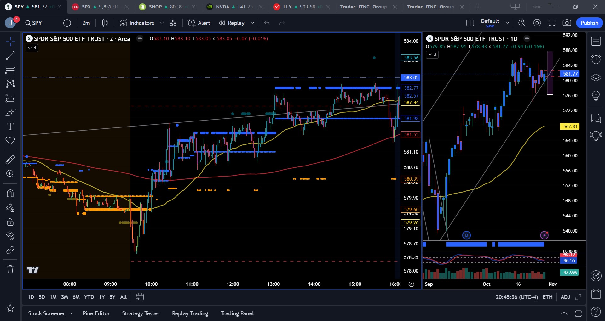605x321 pixels.
Task: Take a chart snapshot with camera
Action: [567, 23]
